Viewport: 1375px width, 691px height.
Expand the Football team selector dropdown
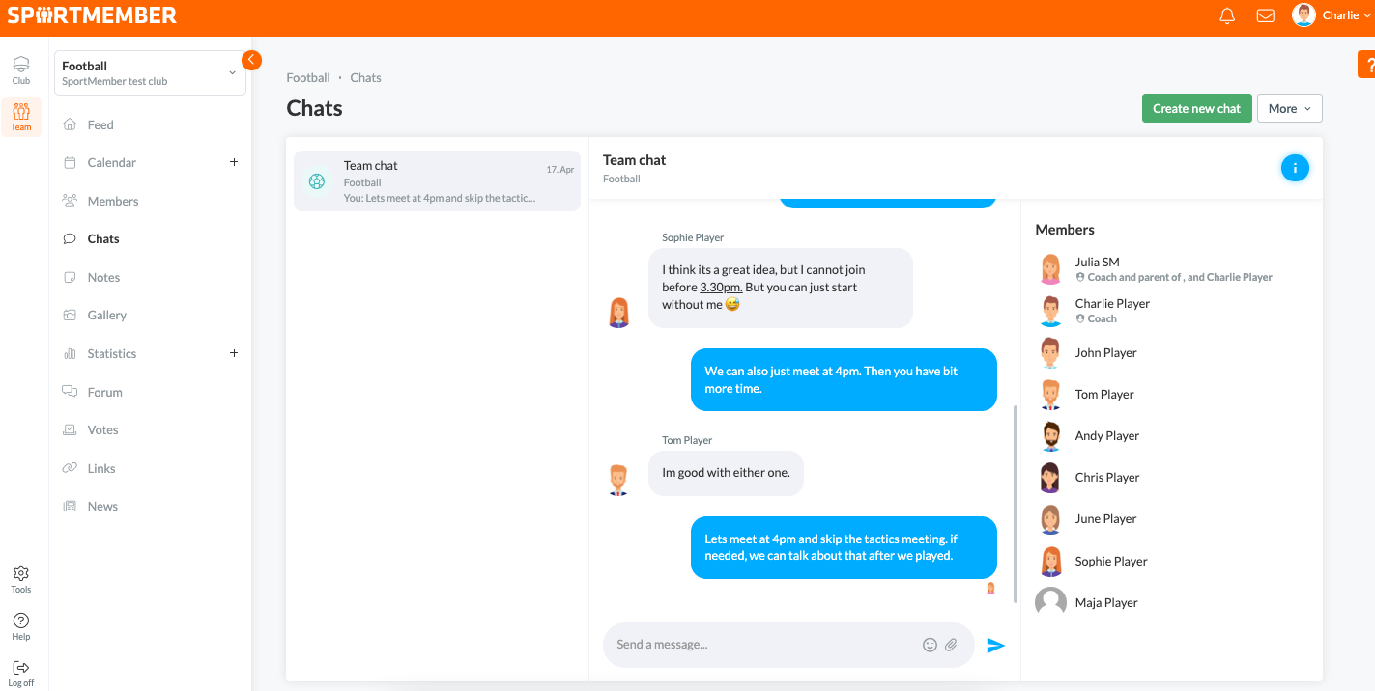(150, 73)
